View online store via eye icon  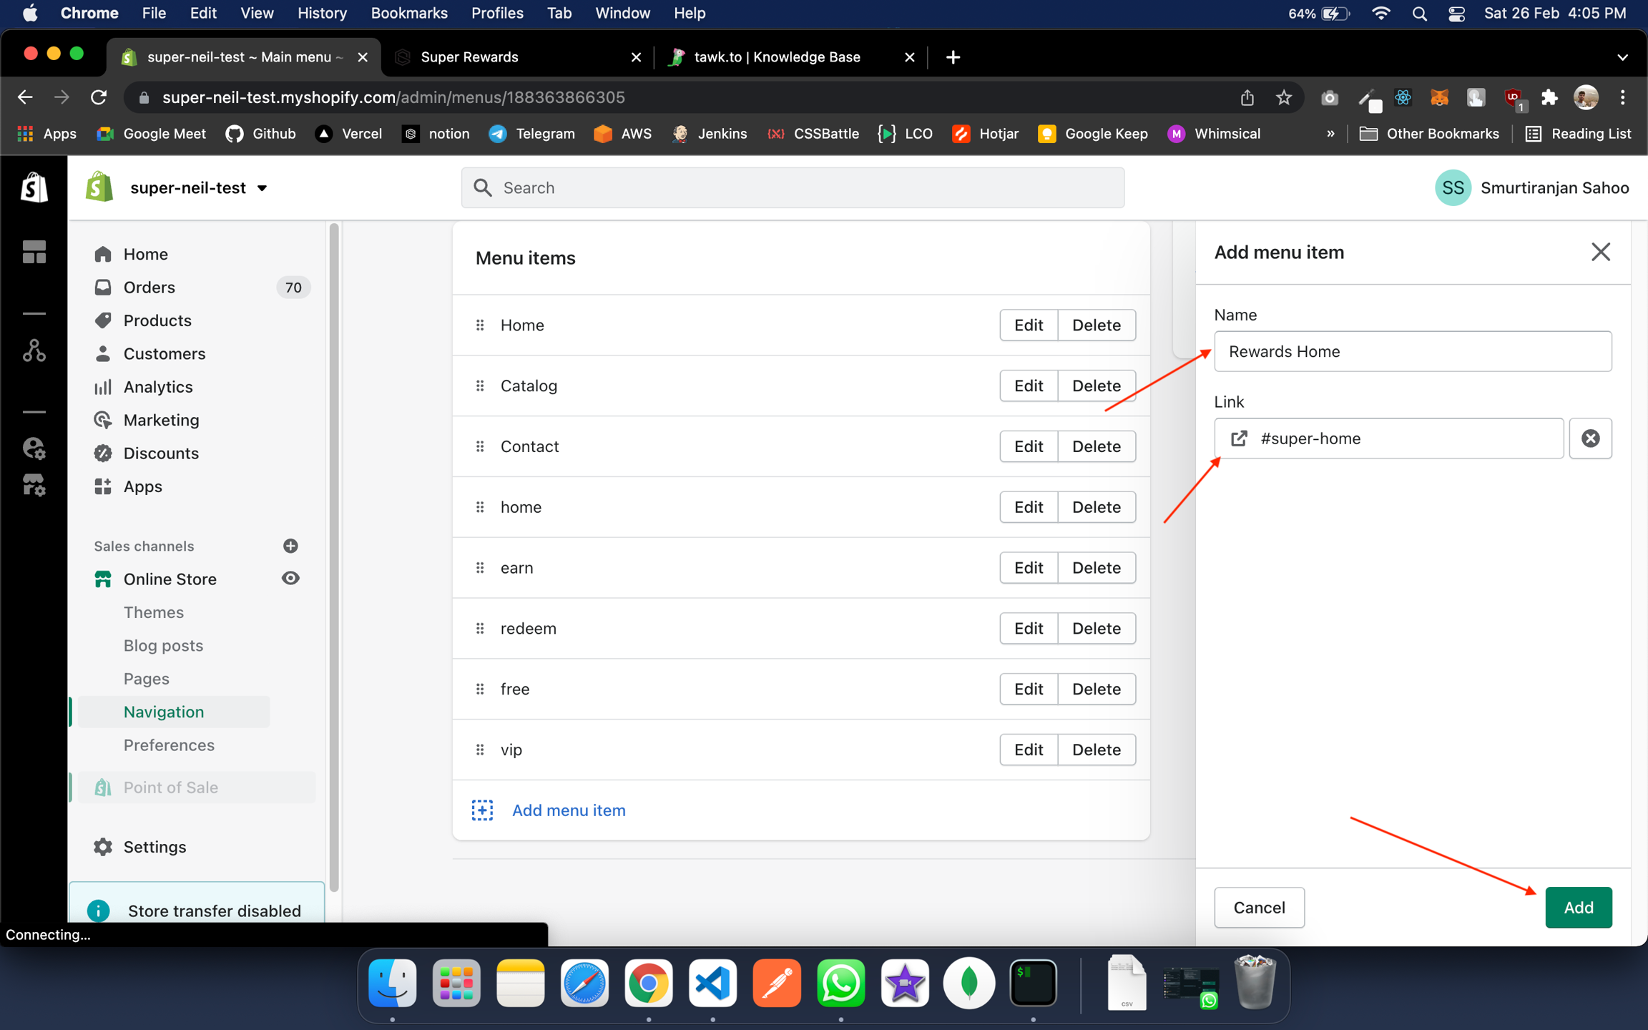pyautogui.click(x=290, y=578)
